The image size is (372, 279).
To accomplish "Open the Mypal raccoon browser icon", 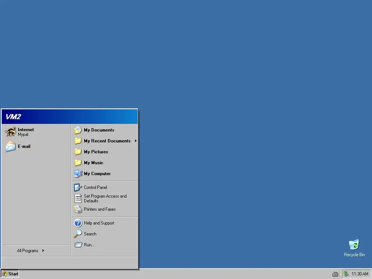I will tap(11, 132).
